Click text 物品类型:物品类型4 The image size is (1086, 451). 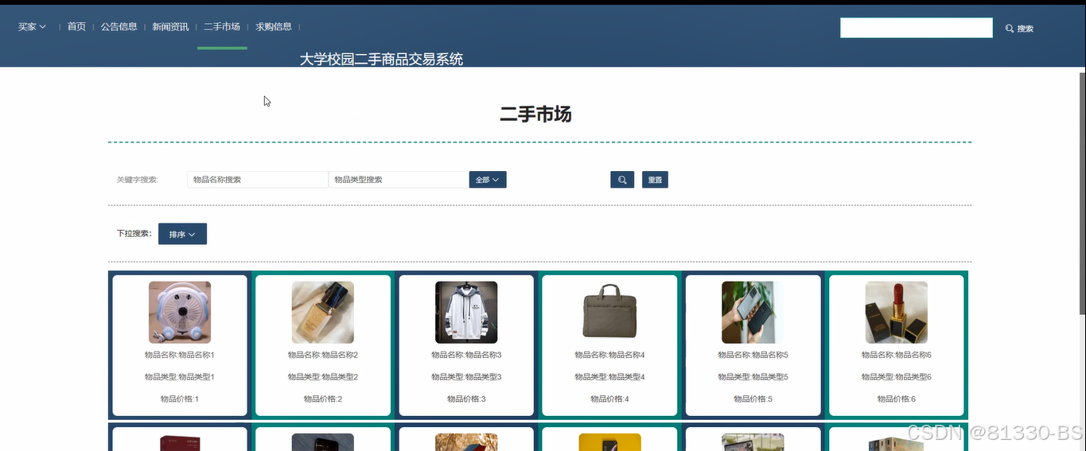coord(609,377)
